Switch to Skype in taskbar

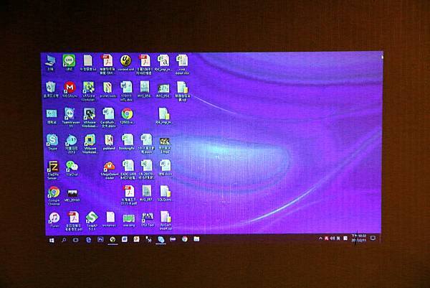click(161, 239)
